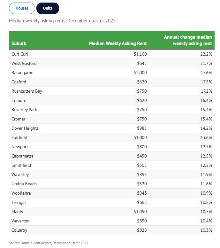Click the Domain Rent Report source text
The image size is (220, 248).
[49, 243]
